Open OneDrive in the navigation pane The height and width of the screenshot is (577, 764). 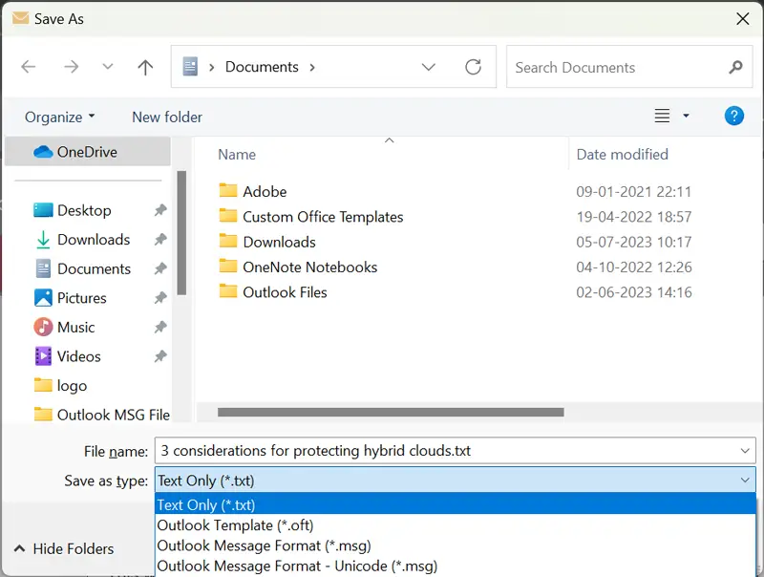click(x=86, y=152)
